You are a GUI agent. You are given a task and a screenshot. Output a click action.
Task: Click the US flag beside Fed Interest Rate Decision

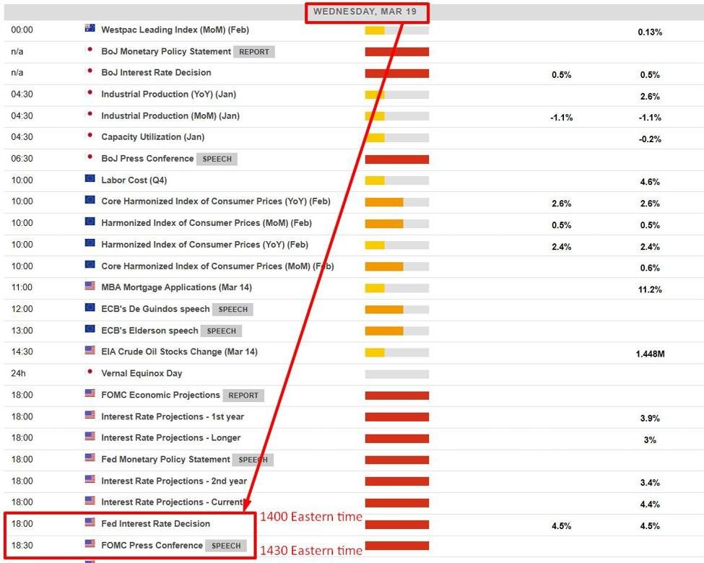tap(90, 523)
